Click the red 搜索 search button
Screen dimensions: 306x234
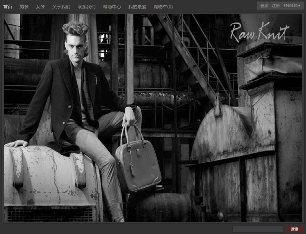(x=295, y=229)
